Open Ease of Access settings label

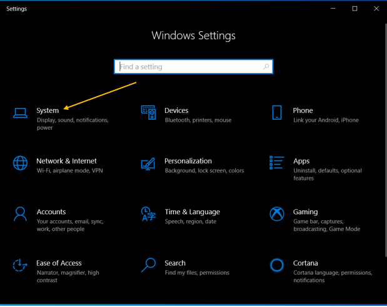[59, 263]
